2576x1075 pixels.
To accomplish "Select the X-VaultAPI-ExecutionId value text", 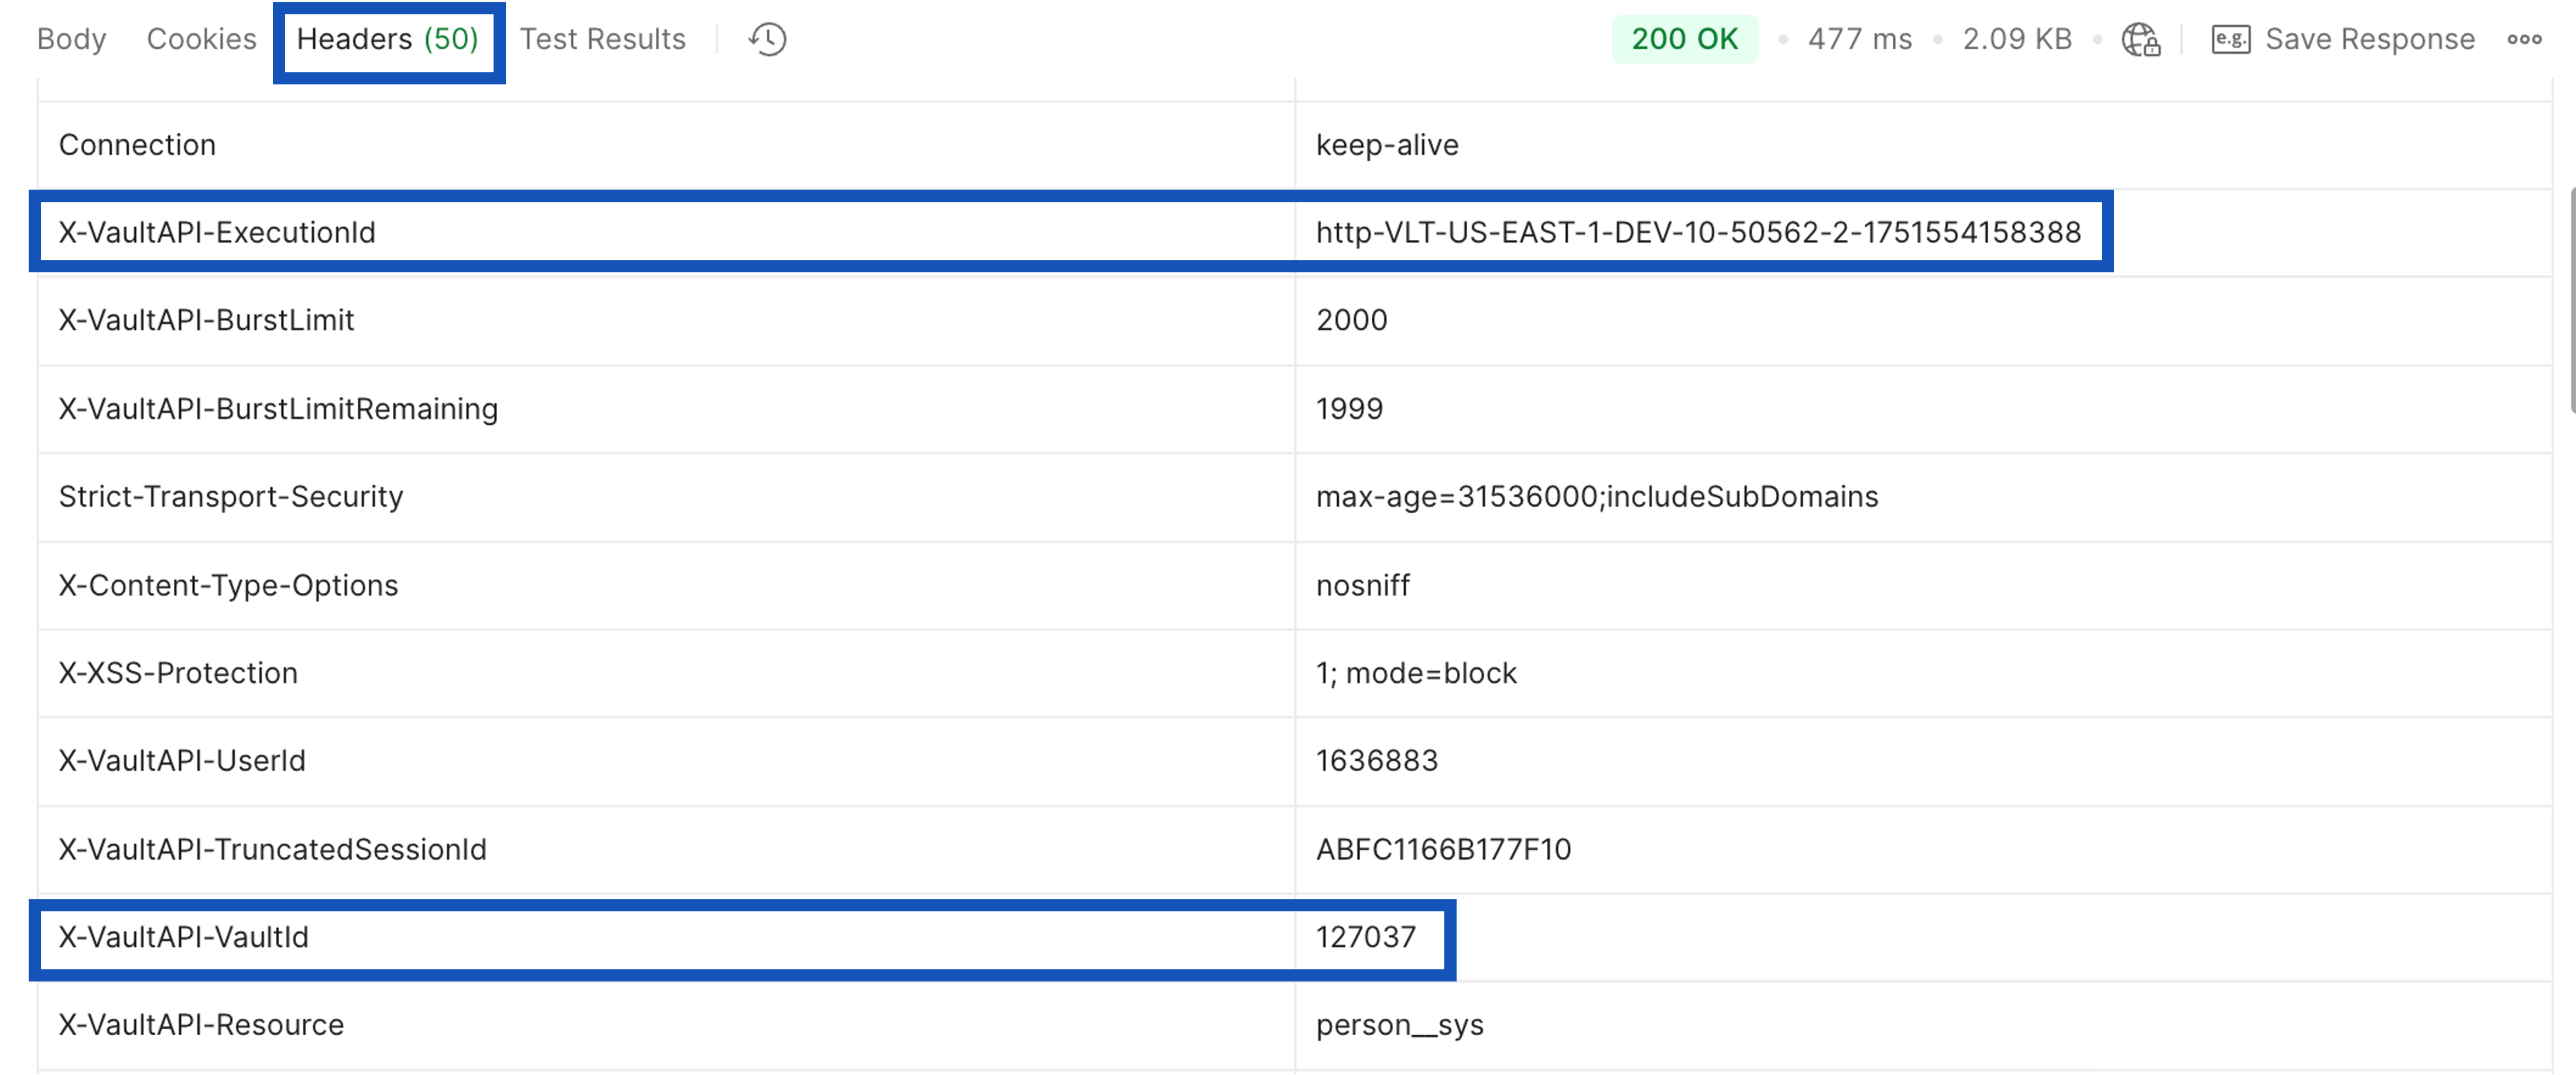I will click(x=1697, y=233).
